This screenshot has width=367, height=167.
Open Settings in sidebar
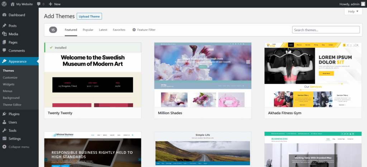(x=15, y=138)
